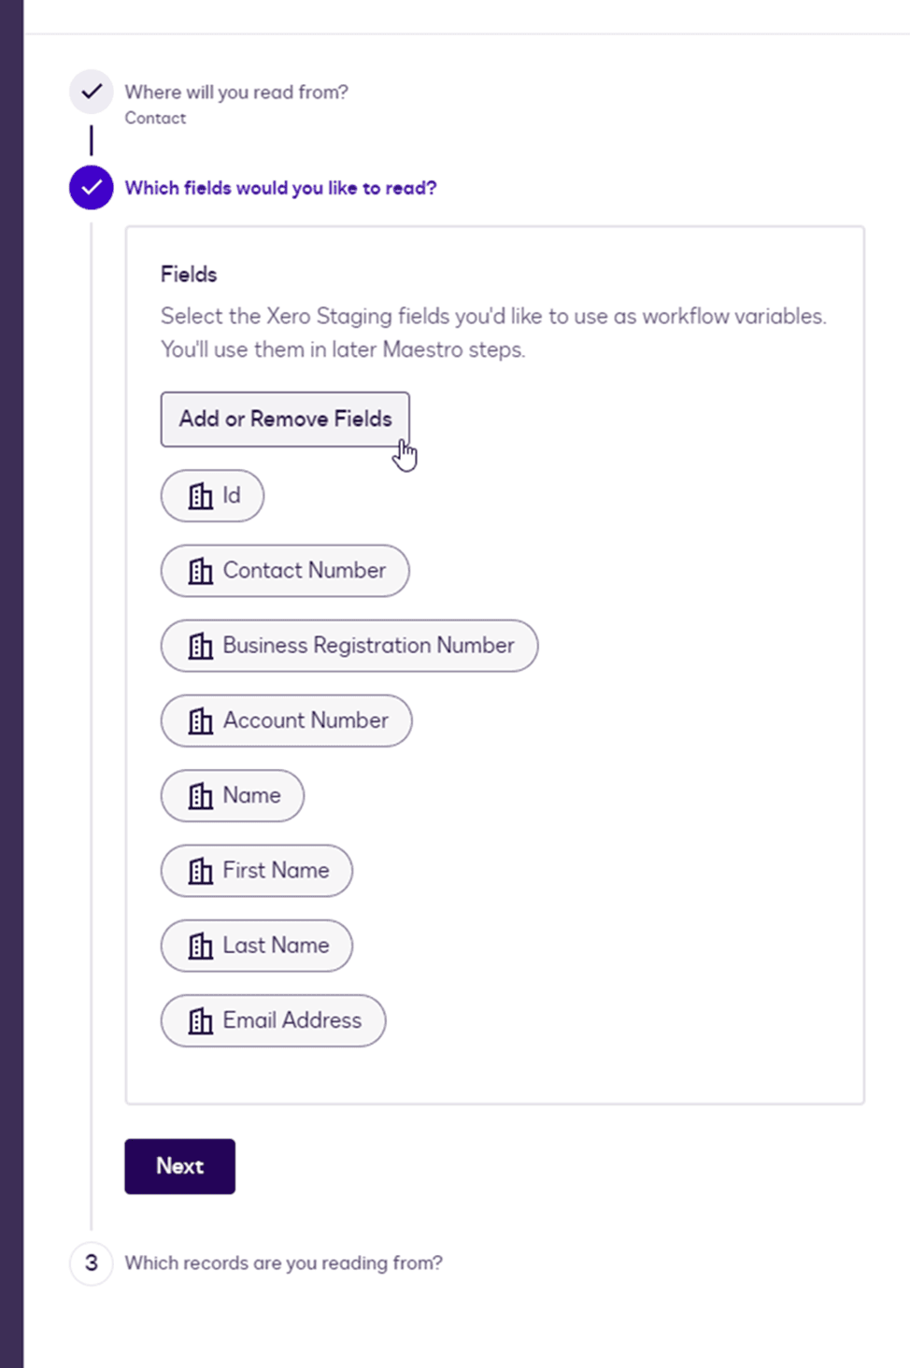Image resolution: width=910 pixels, height=1368 pixels.
Task: Select the Last Name field chip label
Action: pyautogui.click(x=276, y=946)
